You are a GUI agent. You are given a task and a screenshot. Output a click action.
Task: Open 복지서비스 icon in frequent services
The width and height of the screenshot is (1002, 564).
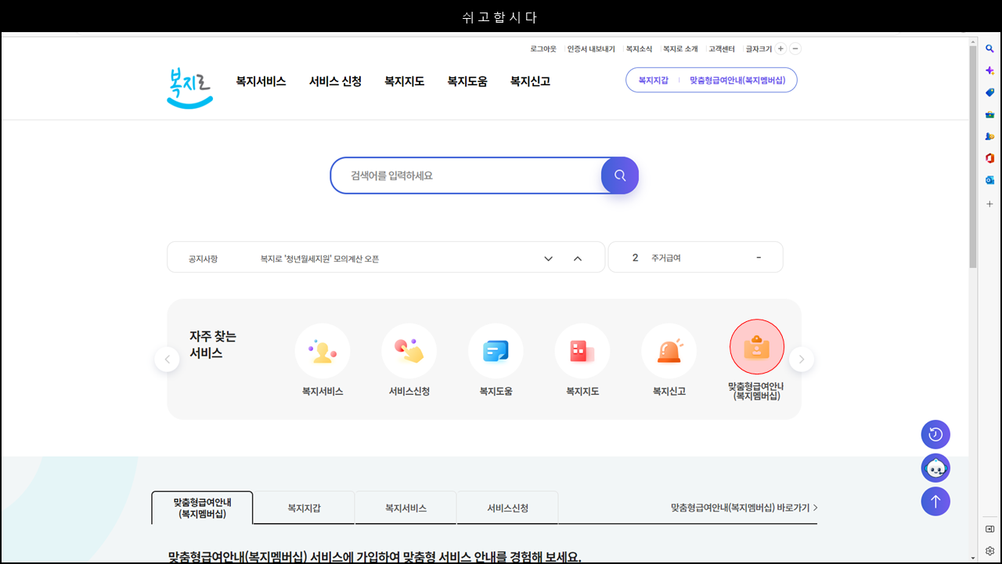(323, 352)
